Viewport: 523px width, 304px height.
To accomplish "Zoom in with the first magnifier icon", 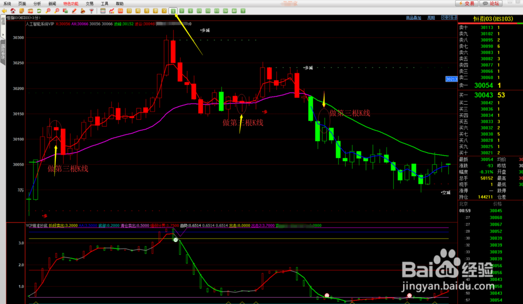I will [48, 11].
